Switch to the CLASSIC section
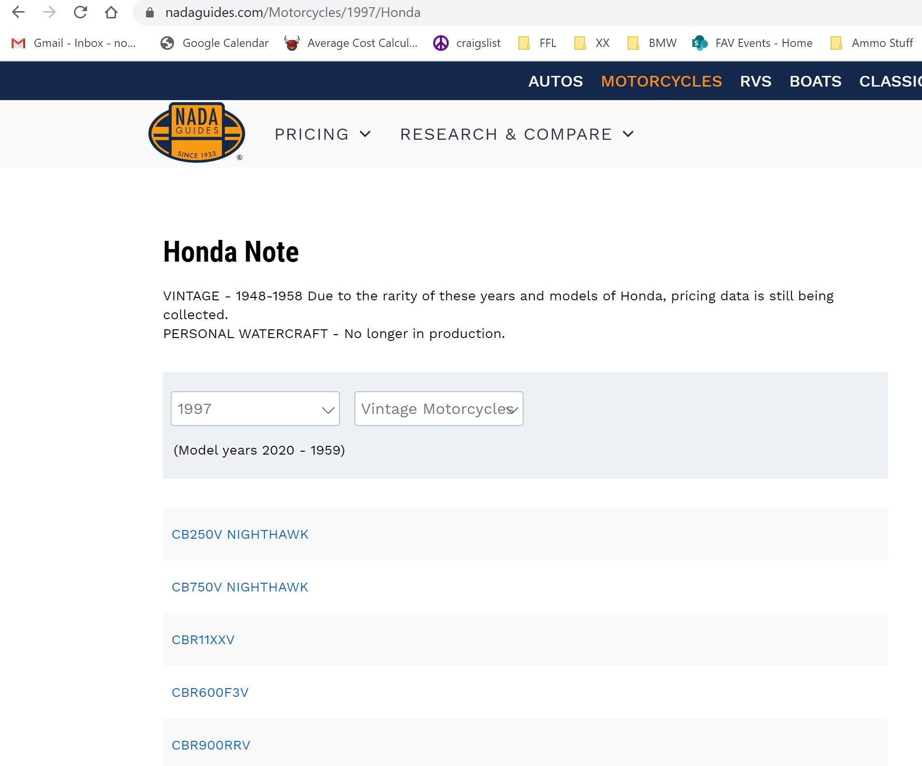Screen dimensions: 922x766 pos(890,81)
